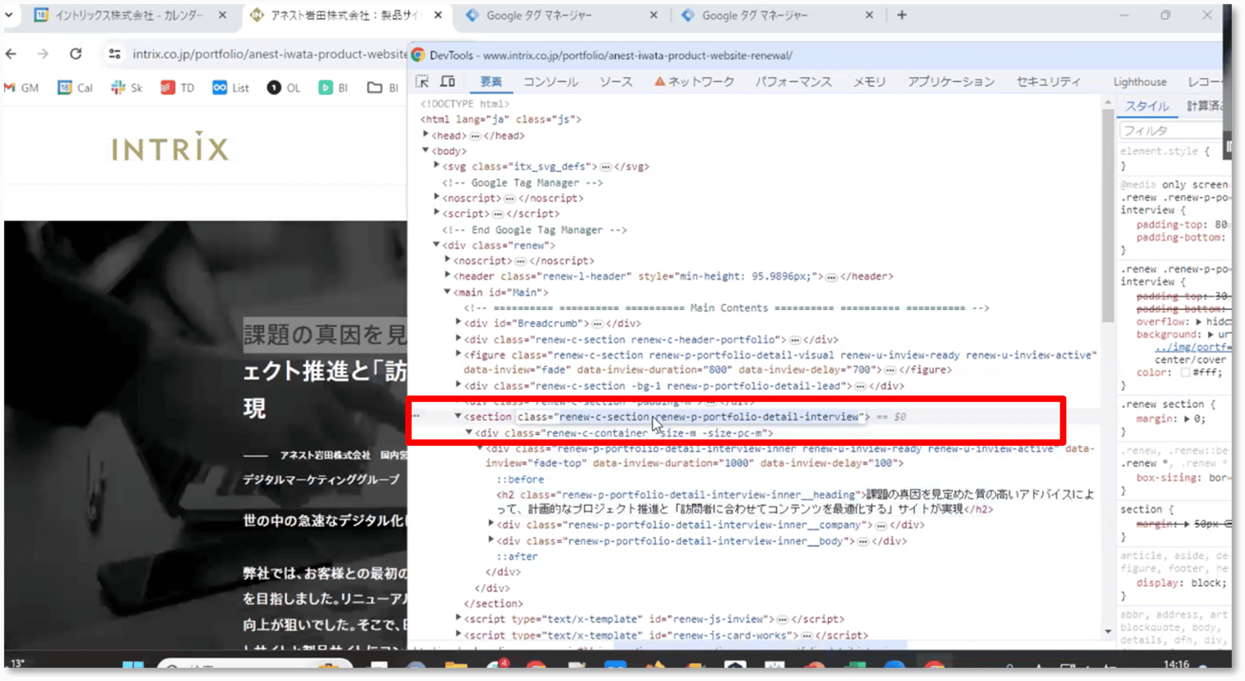Open the tab search chevron
This screenshot has width=1245, height=681.
9,15
